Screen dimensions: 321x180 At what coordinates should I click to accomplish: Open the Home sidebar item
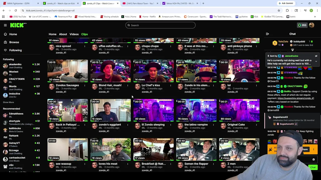(x=13, y=34)
